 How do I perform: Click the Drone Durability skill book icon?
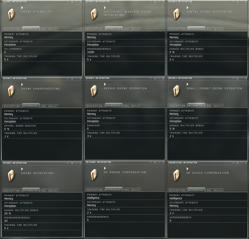pos(11,14)
